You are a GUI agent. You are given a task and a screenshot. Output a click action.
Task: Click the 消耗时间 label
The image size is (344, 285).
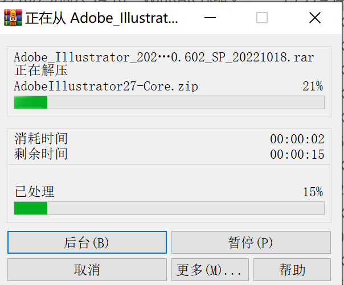[x=41, y=139]
